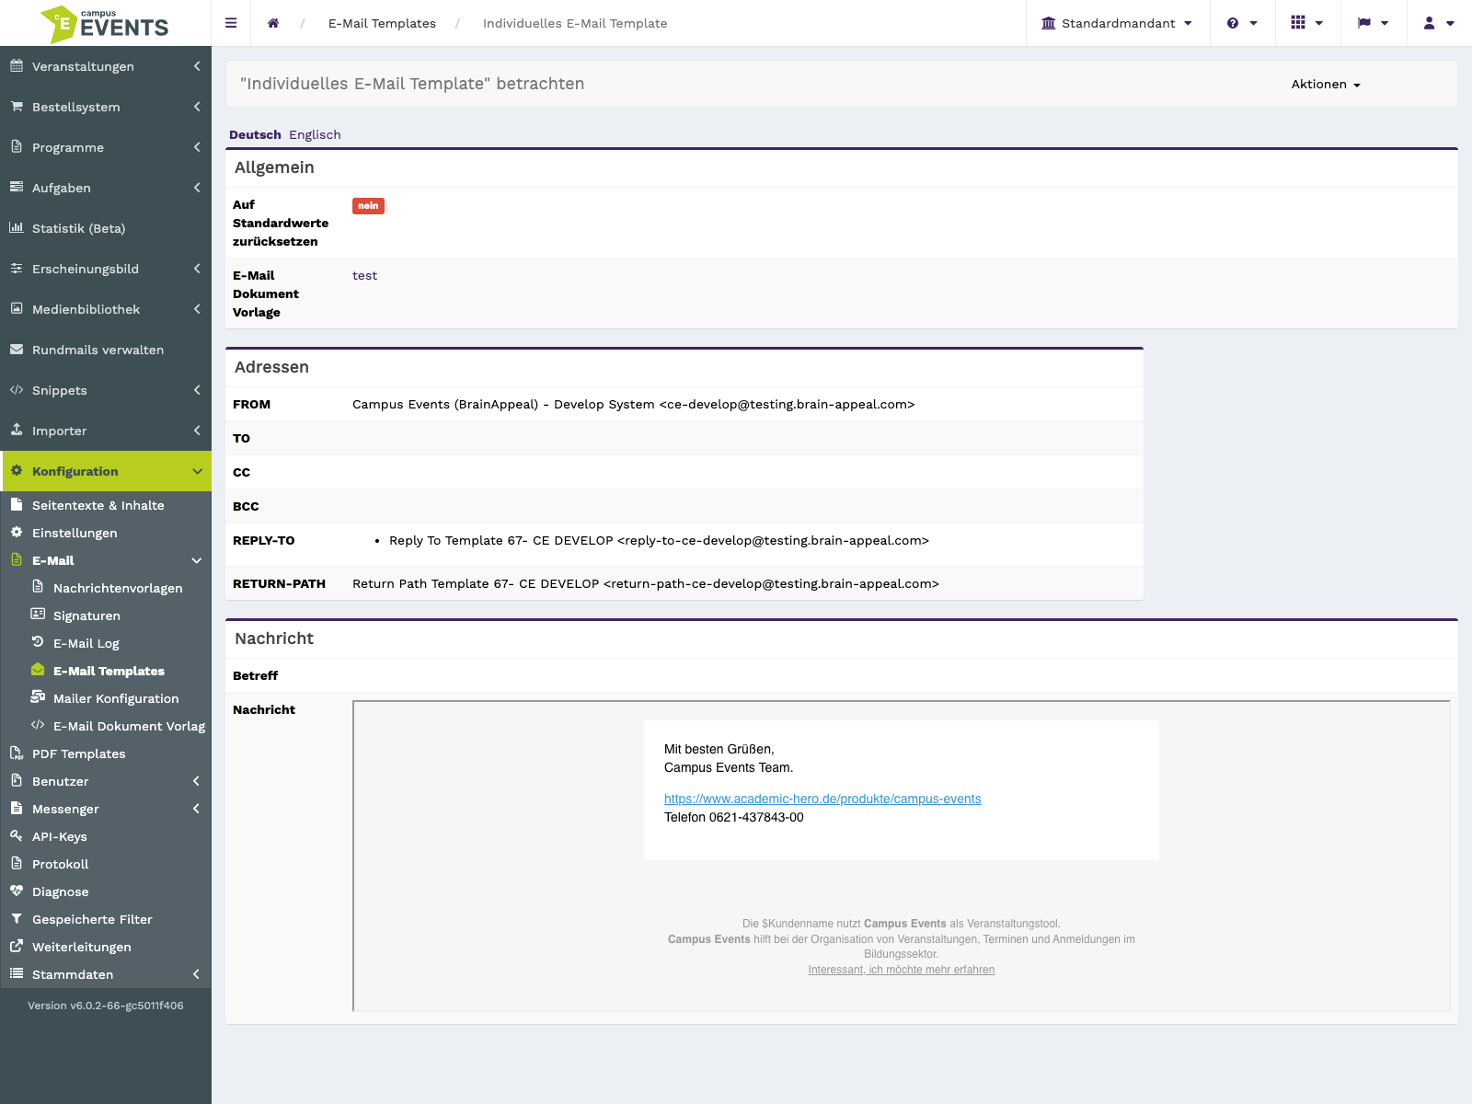Click the Statistik chart icon
This screenshot has width=1472, height=1104.
[x=17, y=227]
